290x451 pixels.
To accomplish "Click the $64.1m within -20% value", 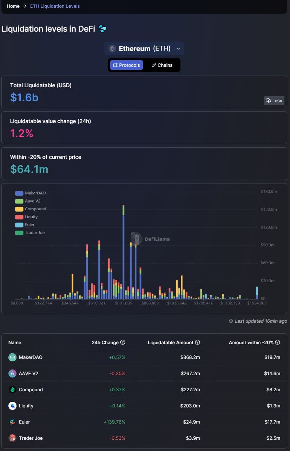I will (x=29, y=169).
